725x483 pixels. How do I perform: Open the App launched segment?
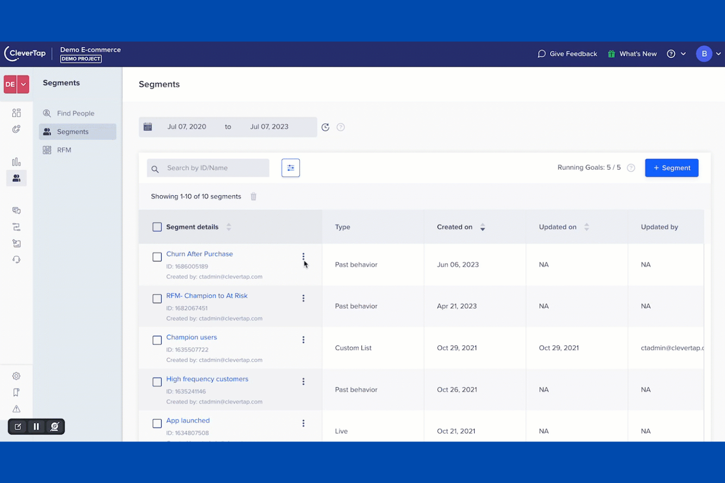tap(188, 420)
